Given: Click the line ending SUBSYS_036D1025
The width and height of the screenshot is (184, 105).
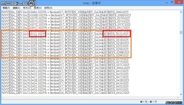Looking at the screenshot, I should (x=66, y=15).
